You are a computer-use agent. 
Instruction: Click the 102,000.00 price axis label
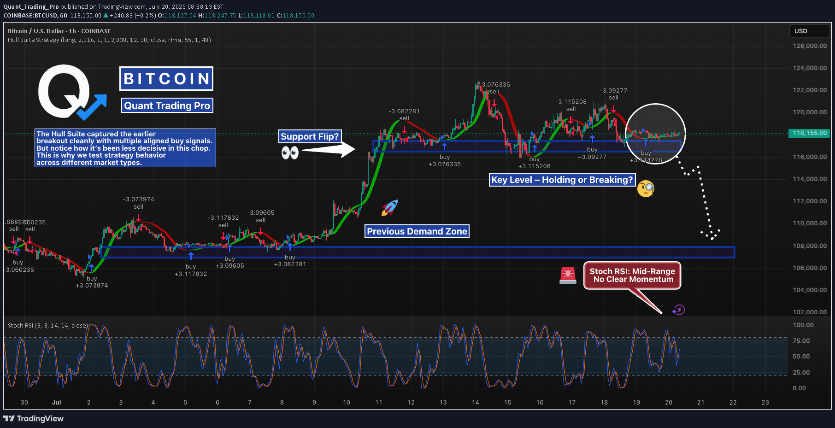[x=810, y=312]
